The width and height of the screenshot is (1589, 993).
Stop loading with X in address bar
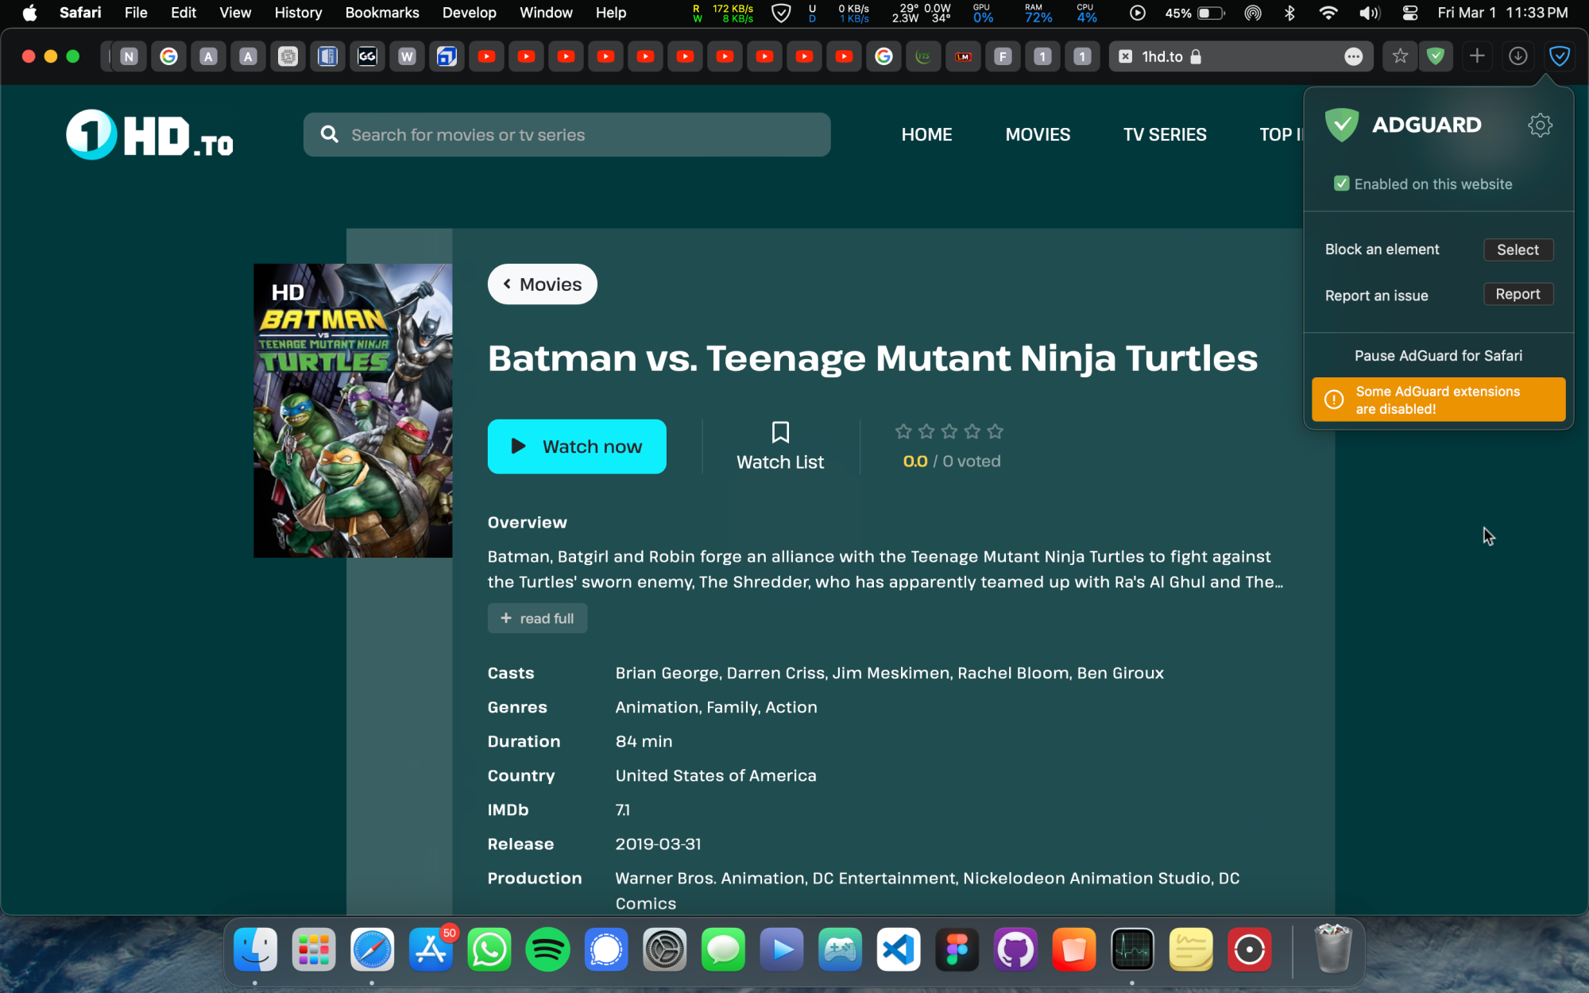point(1125,56)
